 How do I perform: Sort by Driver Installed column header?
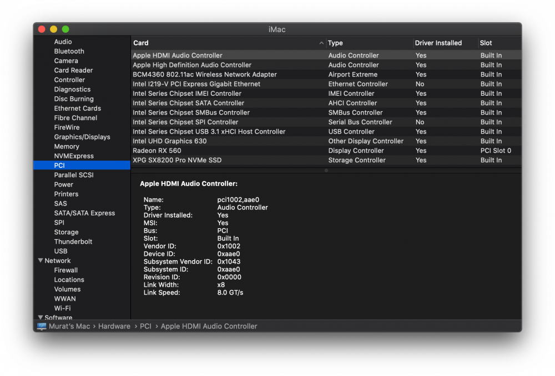[438, 43]
